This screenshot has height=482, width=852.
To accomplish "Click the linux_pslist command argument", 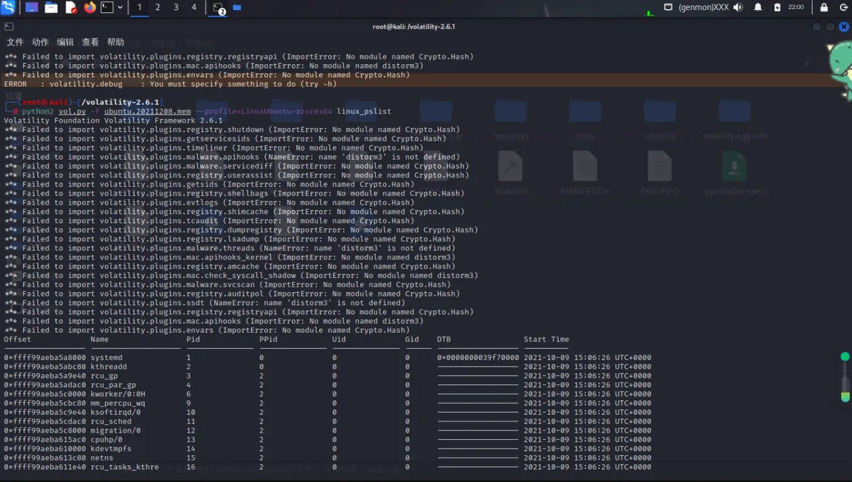I will pos(364,111).
